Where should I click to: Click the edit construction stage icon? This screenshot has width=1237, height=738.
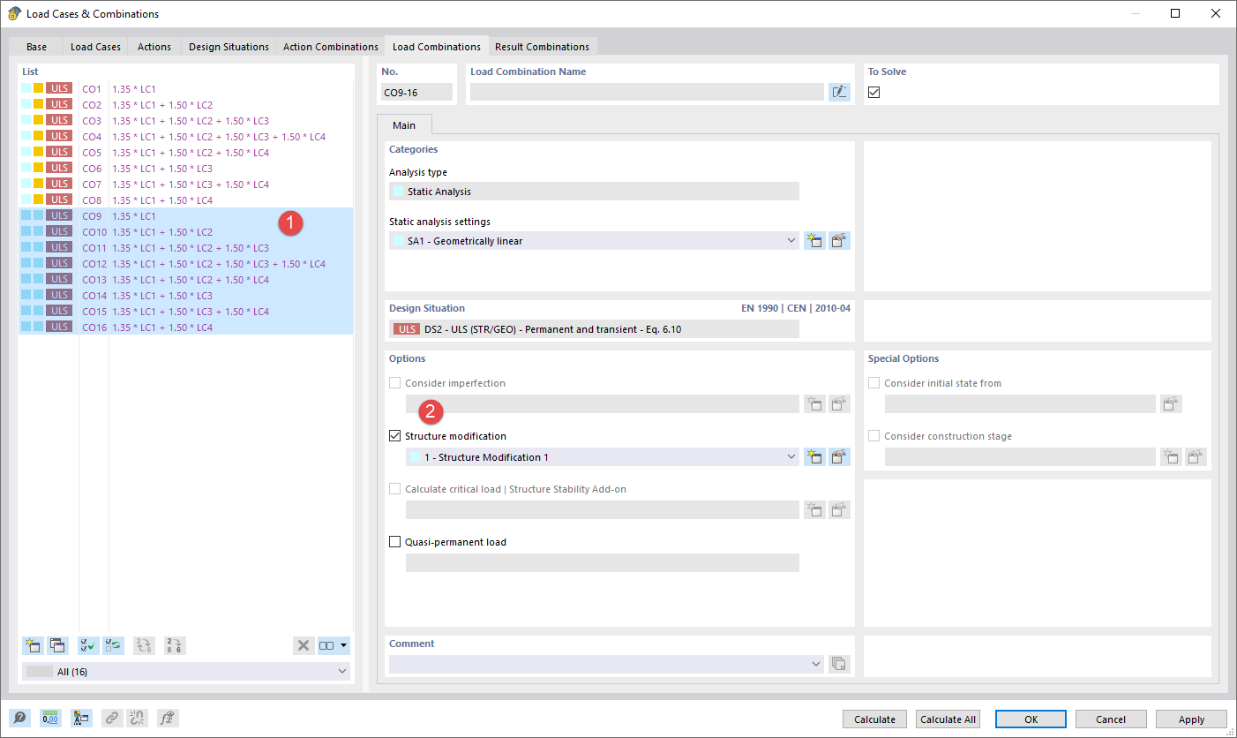(1196, 456)
